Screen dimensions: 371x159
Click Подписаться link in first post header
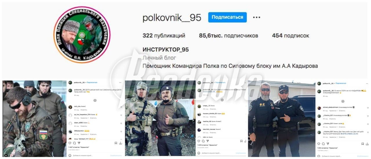92,82
